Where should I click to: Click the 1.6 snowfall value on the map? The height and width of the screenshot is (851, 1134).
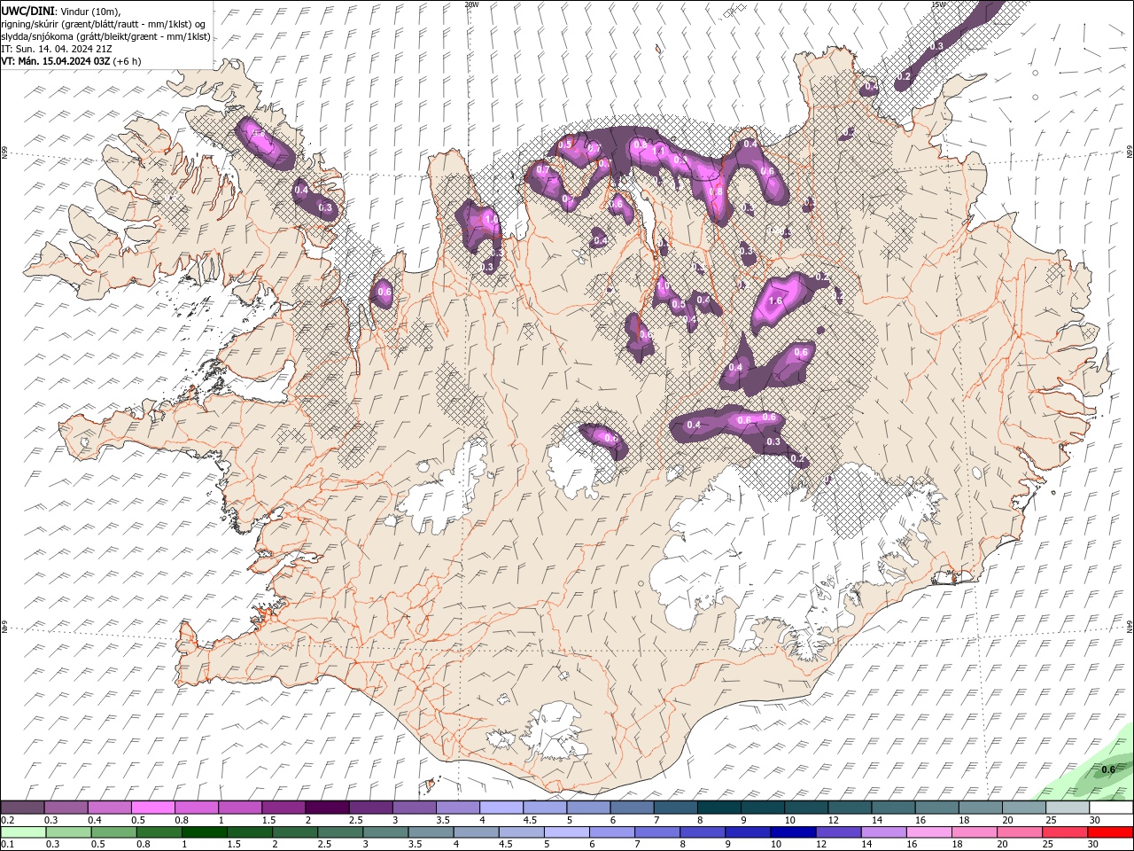(x=775, y=301)
